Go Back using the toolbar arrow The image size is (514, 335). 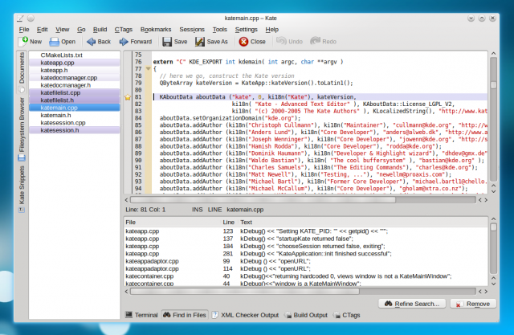pos(91,41)
